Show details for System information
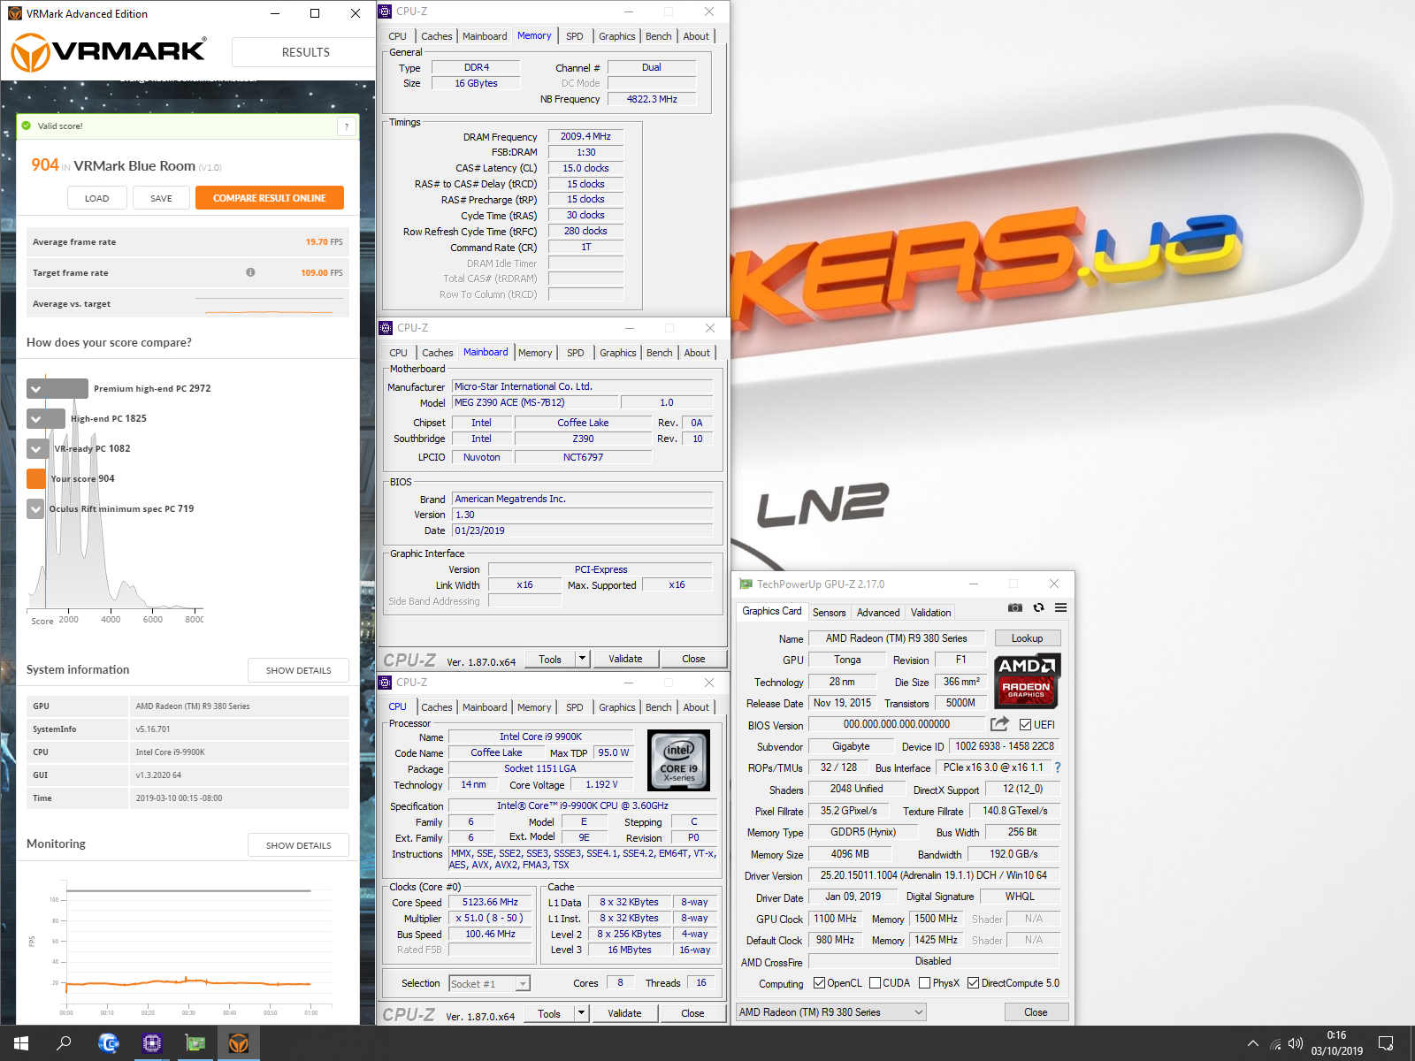 click(298, 670)
